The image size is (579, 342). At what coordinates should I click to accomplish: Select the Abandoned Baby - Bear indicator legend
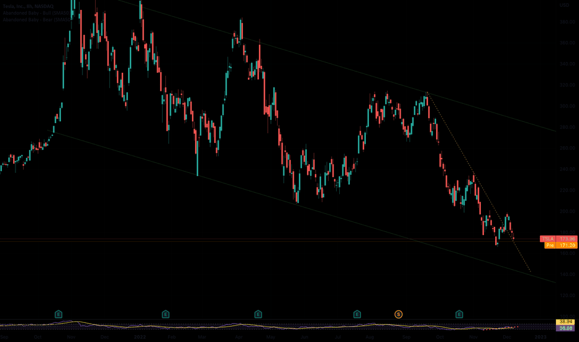click(36, 20)
